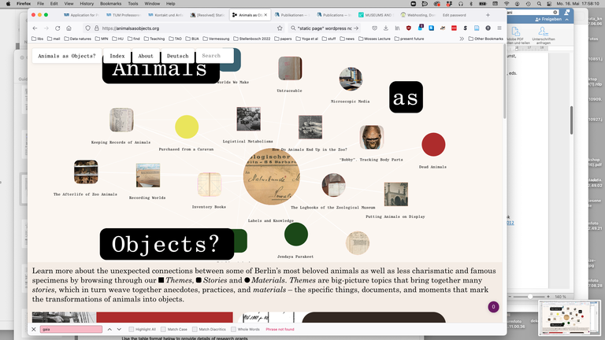605x340 pixels.
Task: Expand the Freigeben share menu in Word window
Action: [567, 19]
